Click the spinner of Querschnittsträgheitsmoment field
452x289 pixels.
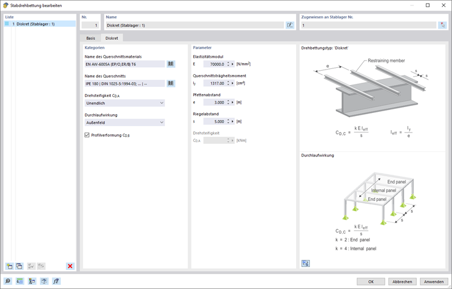[228, 83]
